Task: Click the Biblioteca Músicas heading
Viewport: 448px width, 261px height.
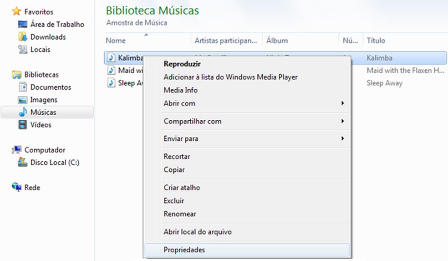Action: click(152, 10)
